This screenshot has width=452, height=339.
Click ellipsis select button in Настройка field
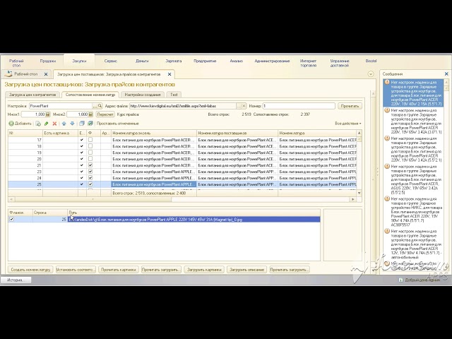95,106
